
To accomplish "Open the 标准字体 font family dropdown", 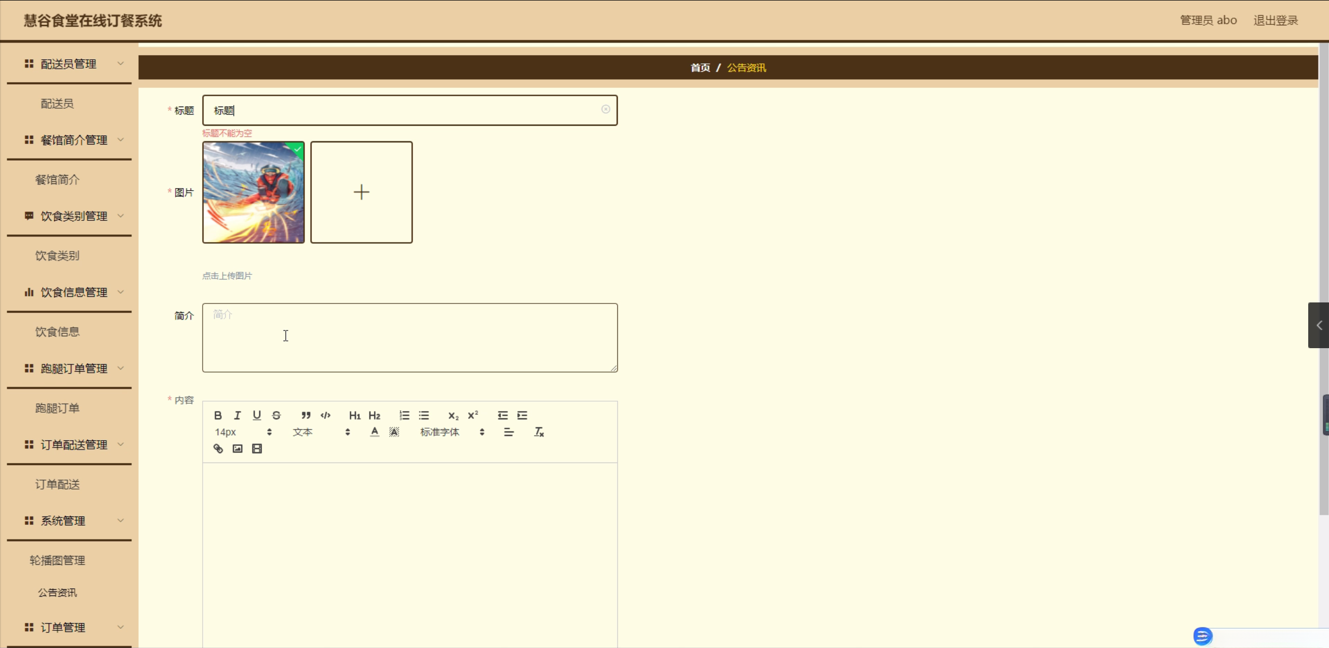I will coord(451,432).
